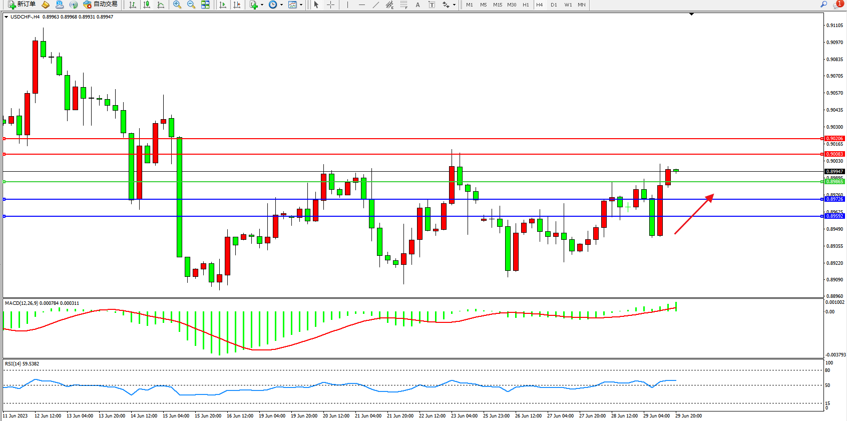Open the chart templates dropdown

[301, 5]
